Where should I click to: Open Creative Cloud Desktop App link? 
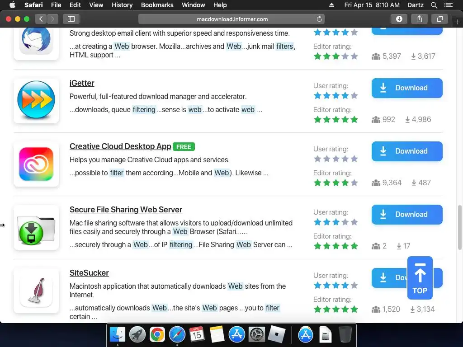(x=120, y=146)
